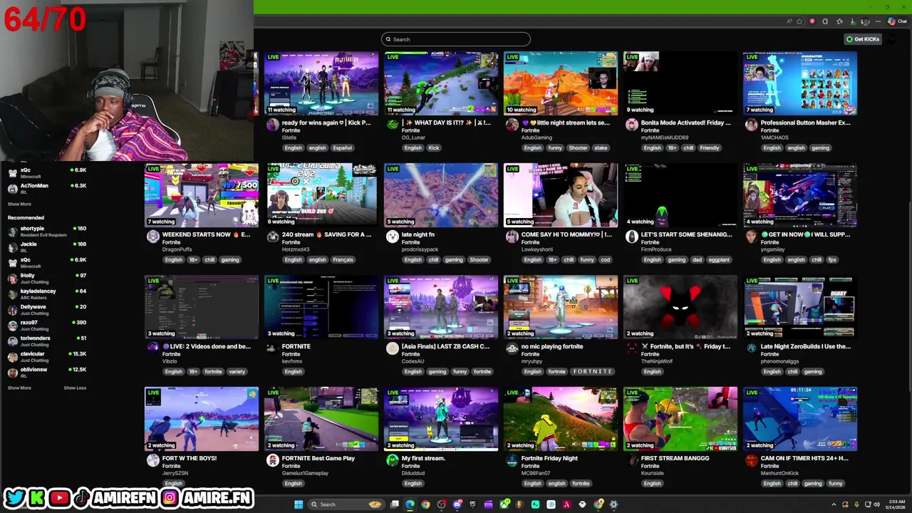This screenshot has height=513, width=912.
Task: Open the 'Bonita Mode Activated' stream thumbnail
Action: coord(680,83)
